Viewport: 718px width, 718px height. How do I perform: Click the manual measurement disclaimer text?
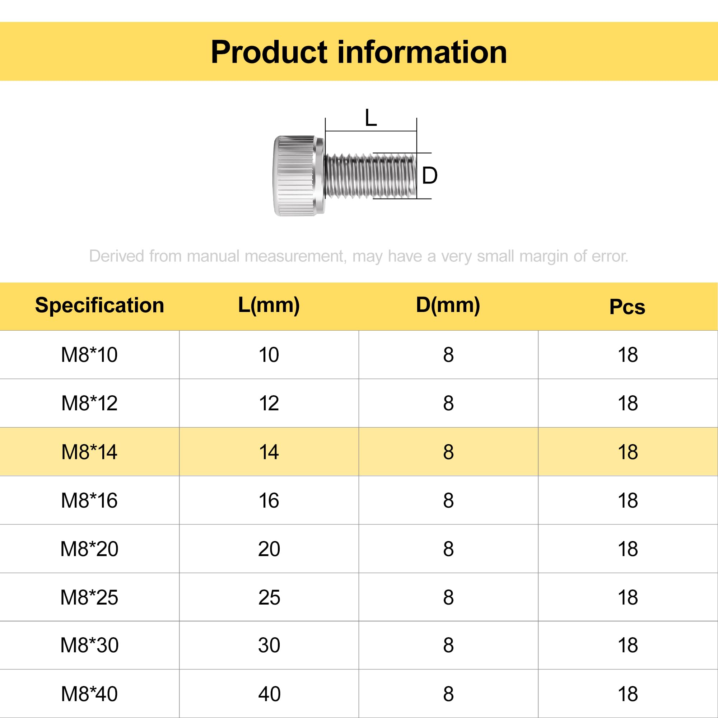(359, 256)
